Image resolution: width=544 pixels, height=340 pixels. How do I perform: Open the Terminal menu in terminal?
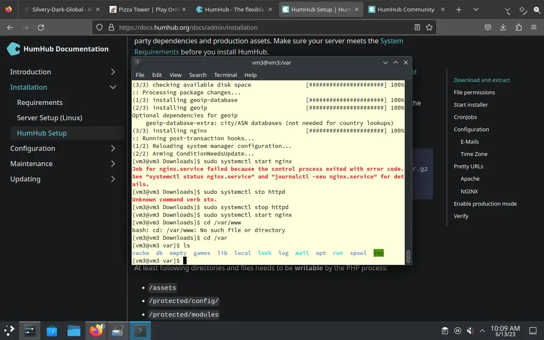tap(225, 75)
